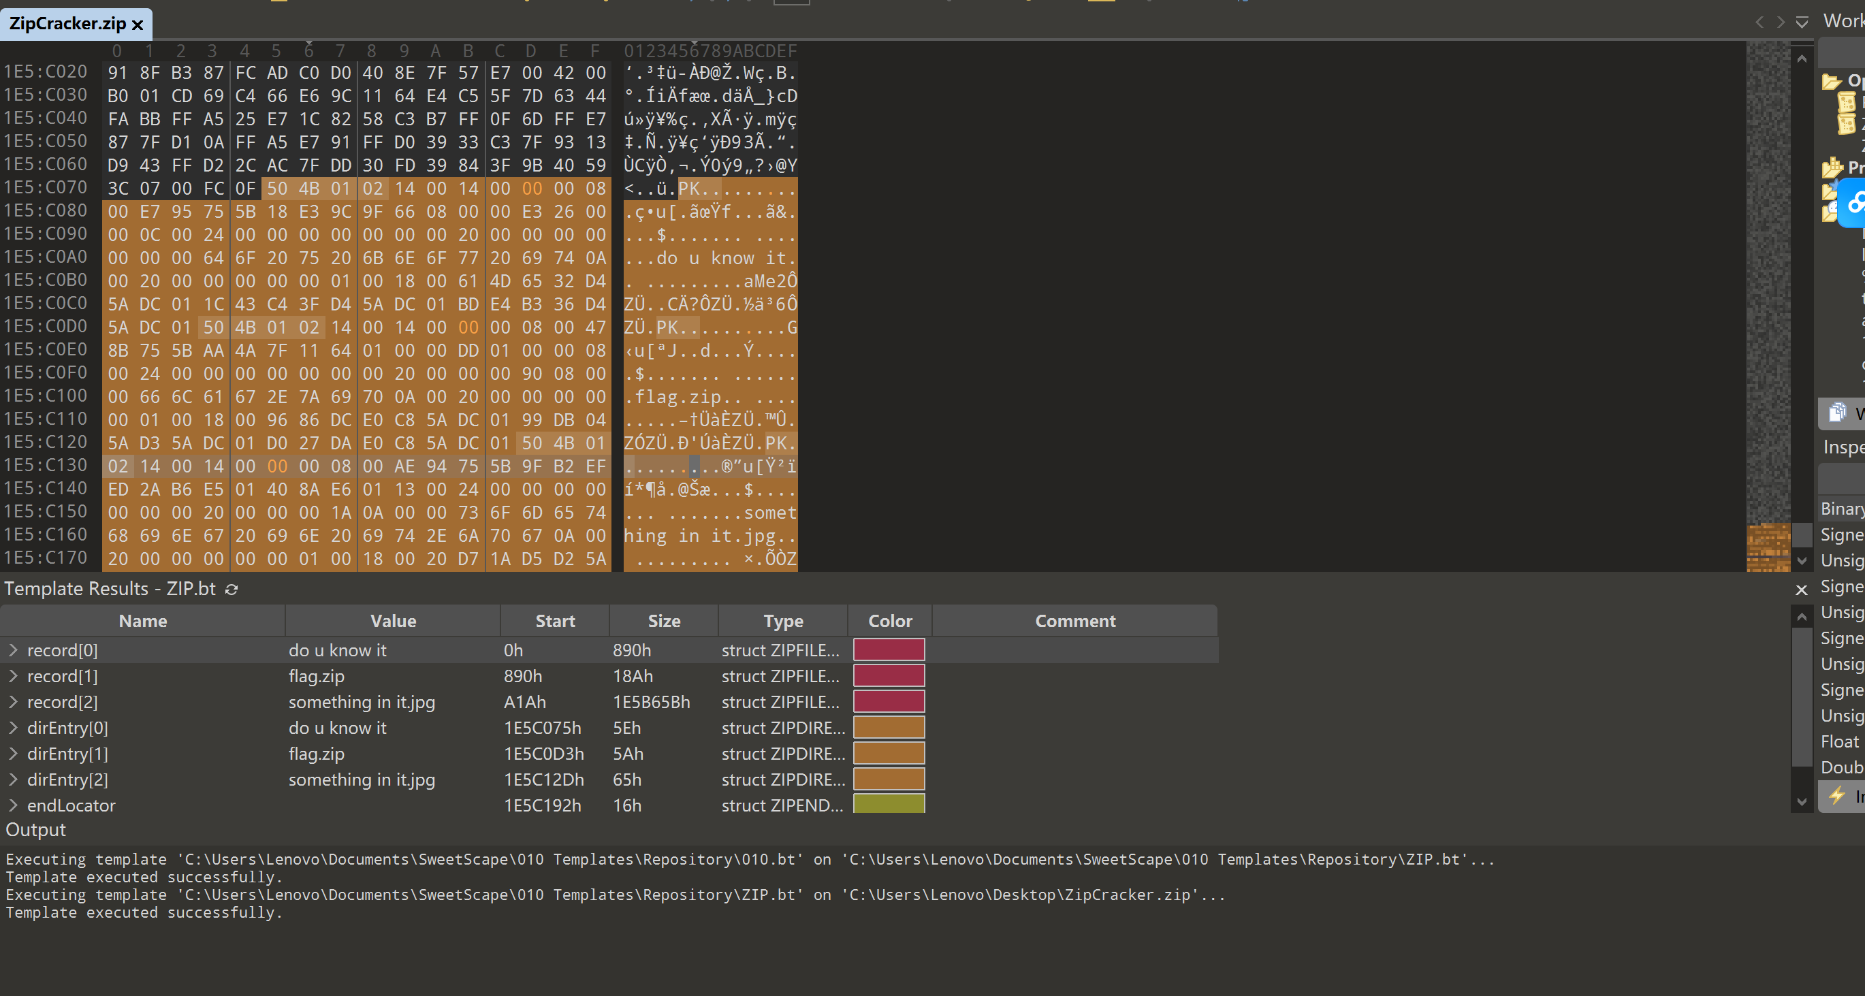Close the Template Results panel
The height and width of the screenshot is (996, 1865).
click(x=1802, y=590)
